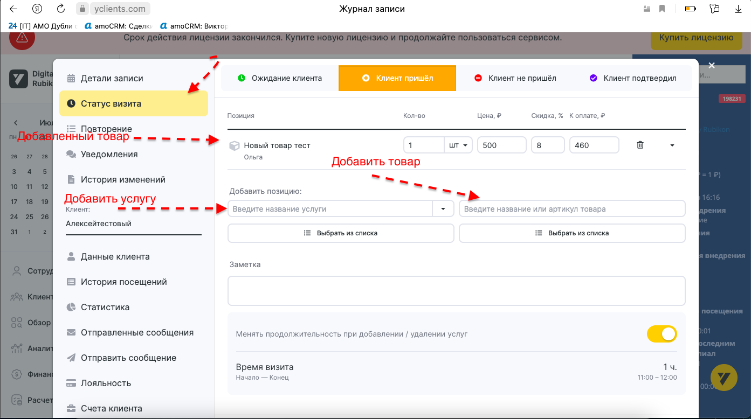Toggle Менять продолжительность switch
This screenshot has width=751, height=419.
(x=662, y=334)
